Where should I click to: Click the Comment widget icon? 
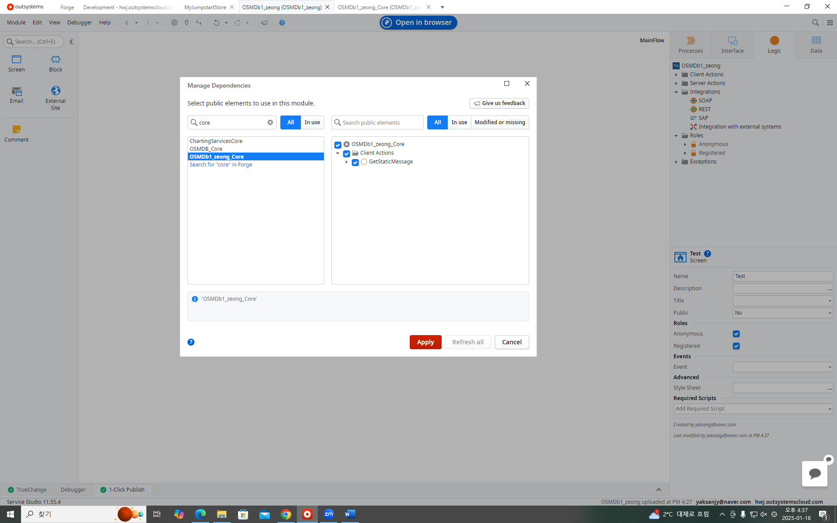click(17, 130)
